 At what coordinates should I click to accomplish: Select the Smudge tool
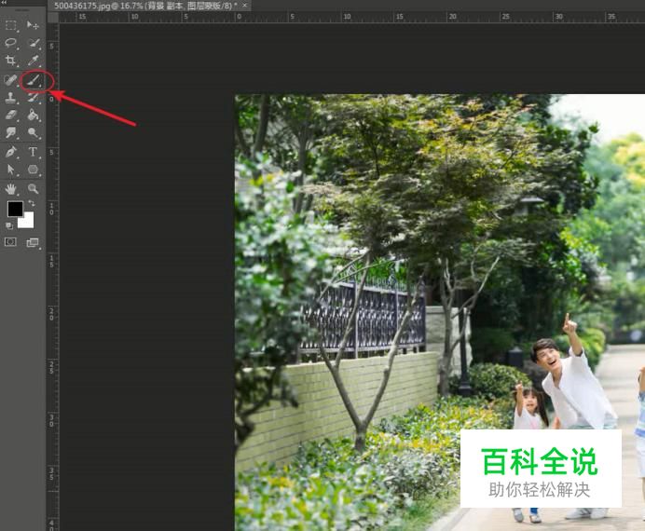(x=10, y=132)
